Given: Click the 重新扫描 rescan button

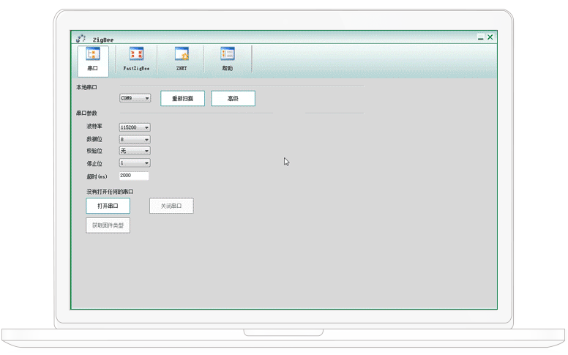Looking at the screenshot, I should pyautogui.click(x=182, y=99).
